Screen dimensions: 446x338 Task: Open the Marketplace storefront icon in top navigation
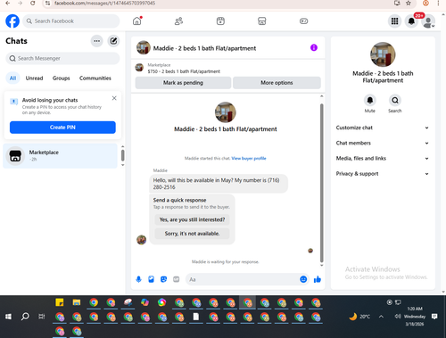tap(261, 21)
